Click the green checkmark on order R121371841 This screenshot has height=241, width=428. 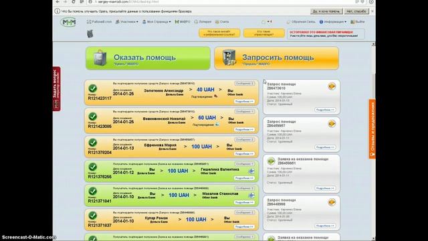click(92, 191)
